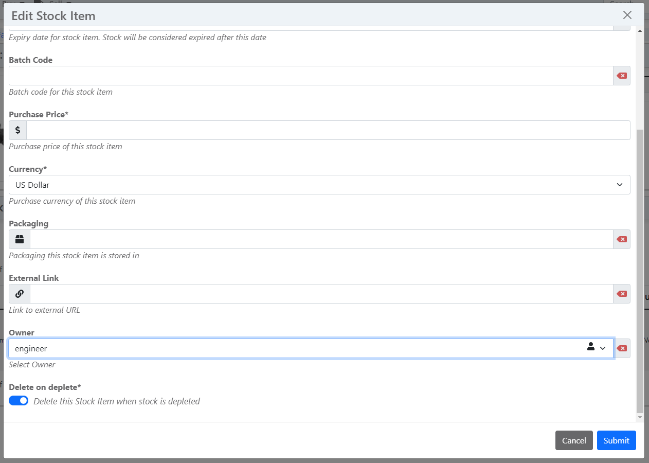
Task: Expand the Owner dropdown chevron
Action: coord(603,348)
